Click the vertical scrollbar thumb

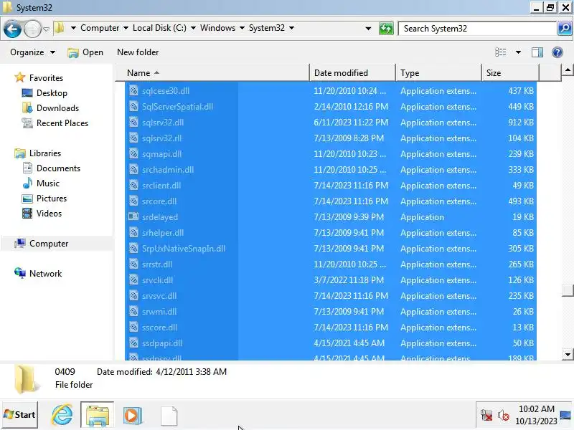568,290
